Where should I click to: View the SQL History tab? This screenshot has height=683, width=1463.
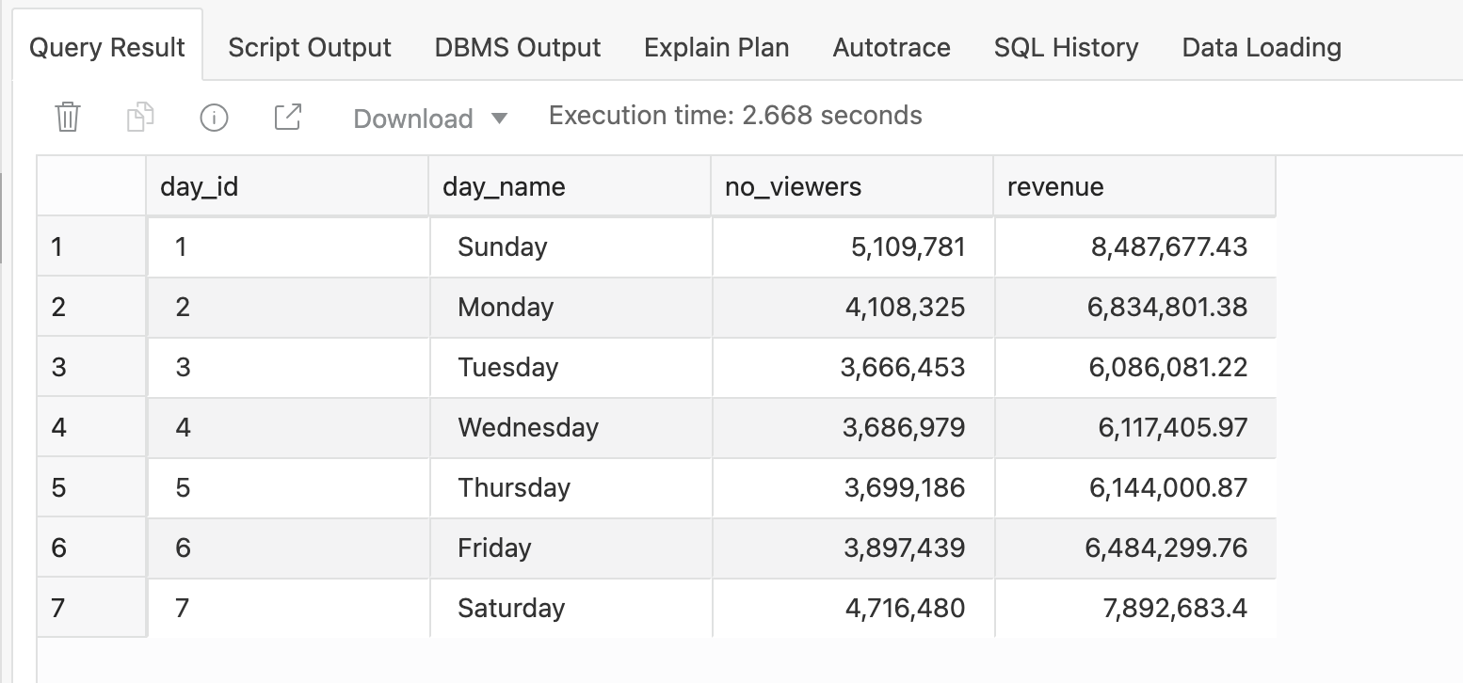(x=1066, y=48)
